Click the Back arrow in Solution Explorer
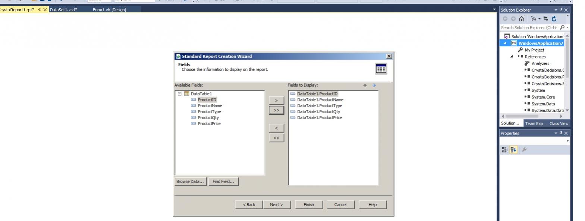The image size is (585, 221). 505,19
